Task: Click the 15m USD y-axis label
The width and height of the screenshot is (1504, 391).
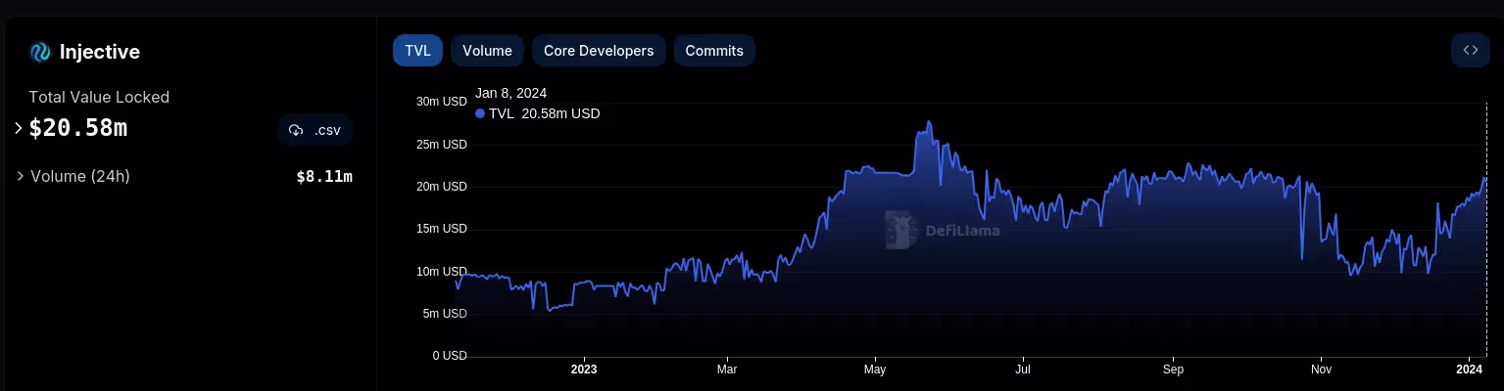Action: click(x=442, y=229)
